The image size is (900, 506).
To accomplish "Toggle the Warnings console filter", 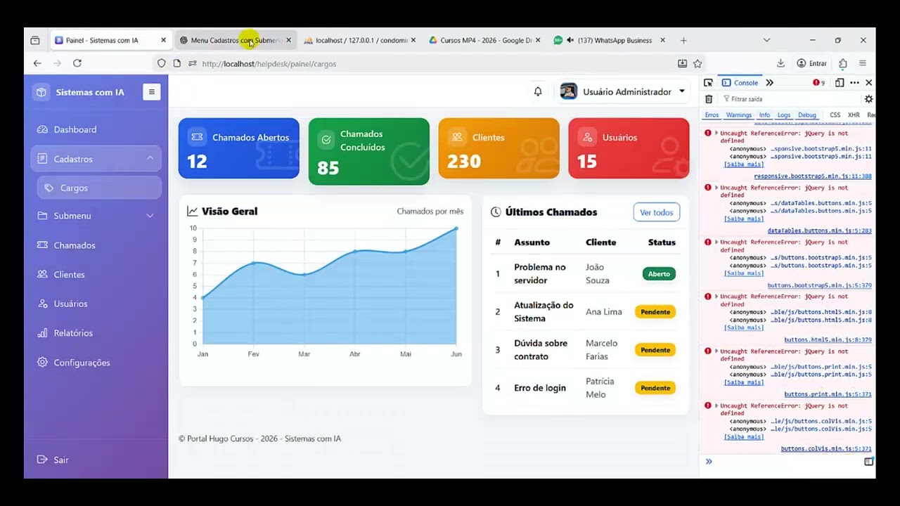I will pyautogui.click(x=739, y=115).
